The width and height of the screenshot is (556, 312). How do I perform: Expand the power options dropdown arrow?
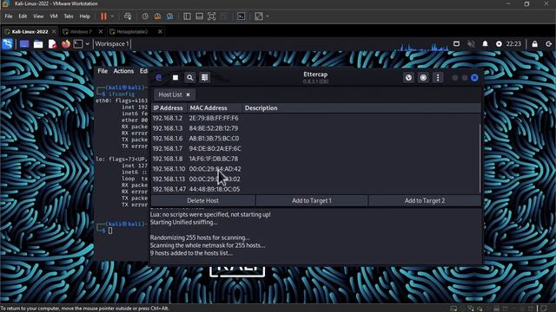click(112, 16)
